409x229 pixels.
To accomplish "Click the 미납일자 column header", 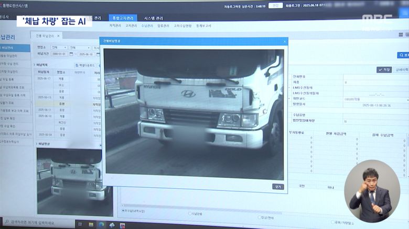I will [x=44, y=72].
